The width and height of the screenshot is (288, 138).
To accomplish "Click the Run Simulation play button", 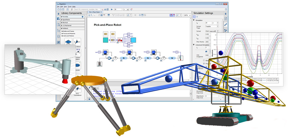I will [x=112, y=9].
